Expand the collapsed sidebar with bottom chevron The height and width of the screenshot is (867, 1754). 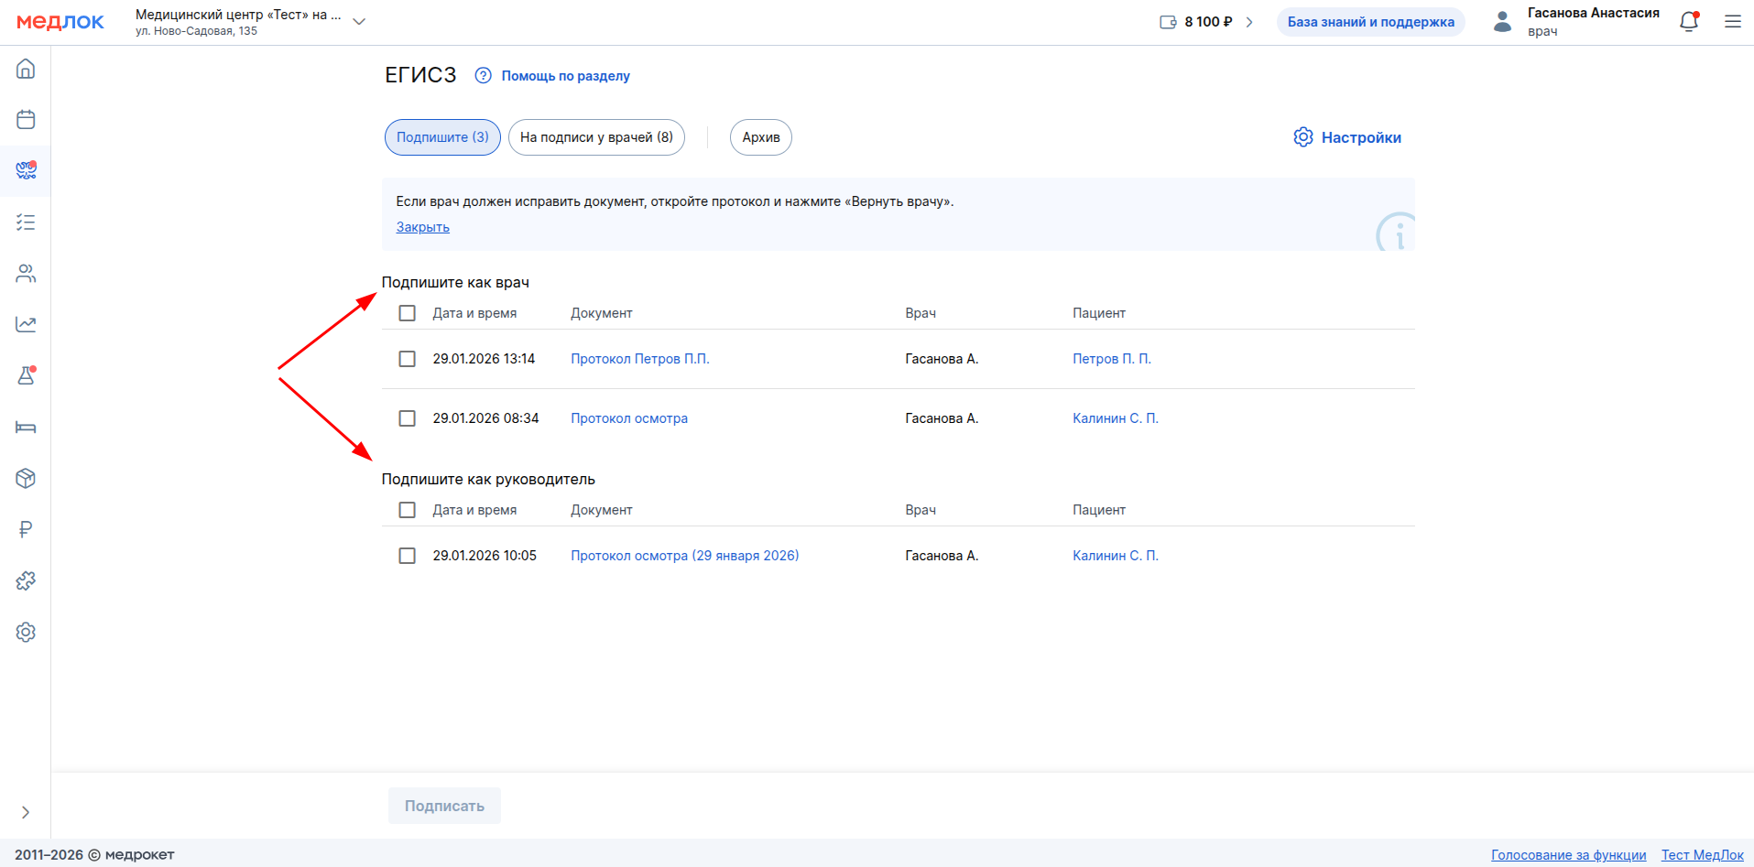click(26, 812)
